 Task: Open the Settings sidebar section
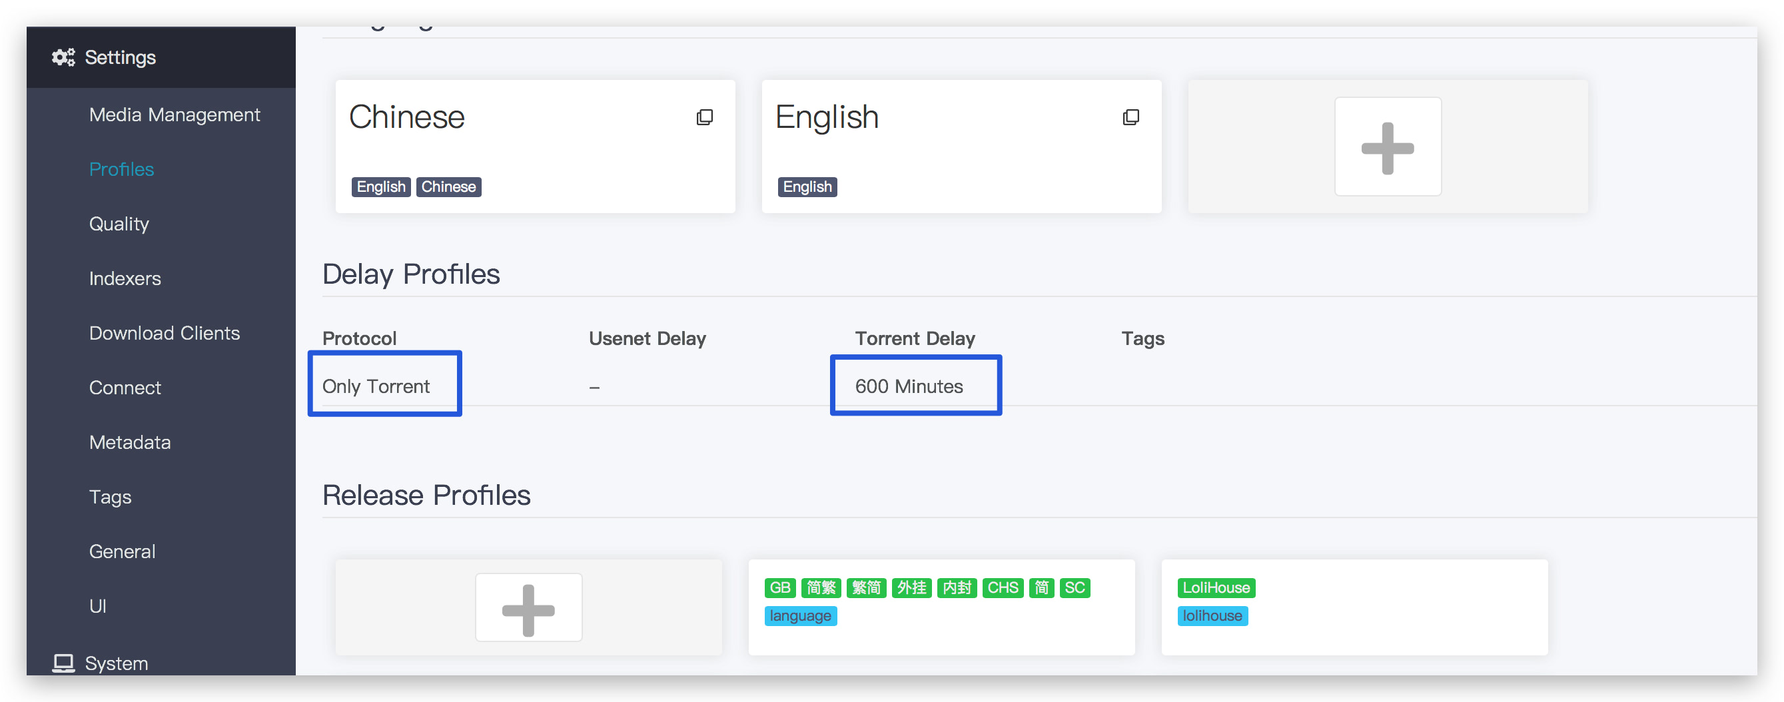point(161,57)
